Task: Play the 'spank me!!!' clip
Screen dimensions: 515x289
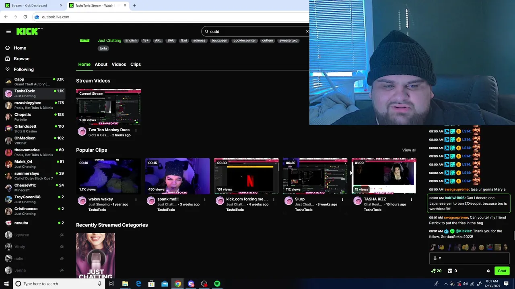Action: coord(177,176)
